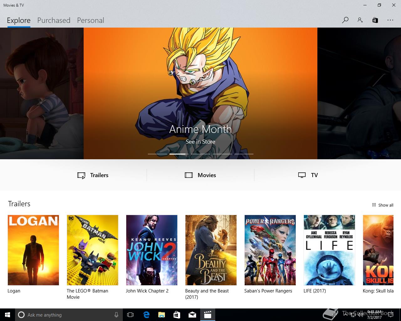Click "The LEGO® Batman Movie" title text
This screenshot has height=321, width=401.
click(x=87, y=294)
